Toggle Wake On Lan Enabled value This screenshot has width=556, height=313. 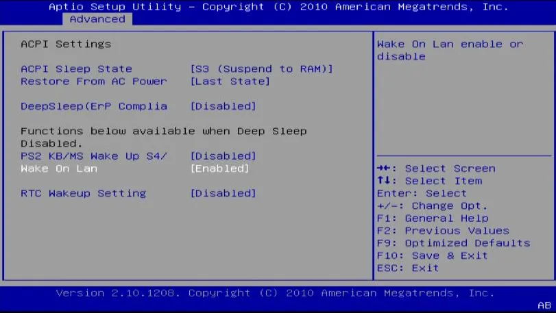219,168
